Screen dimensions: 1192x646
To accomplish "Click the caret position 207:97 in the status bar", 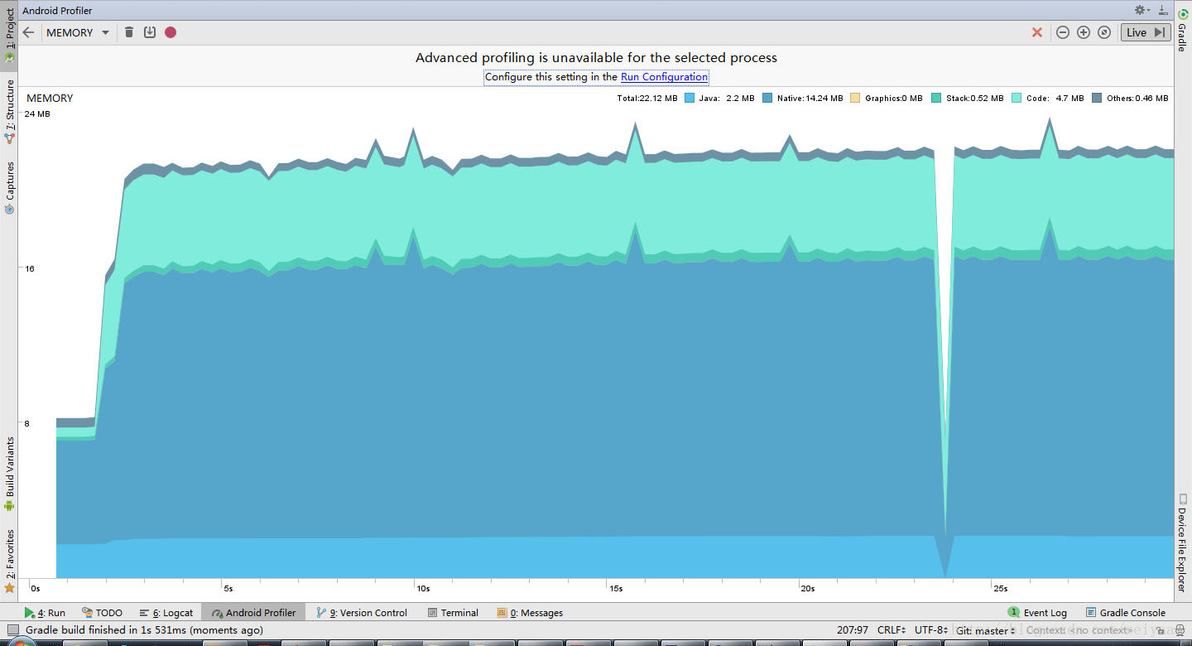I will pos(853,630).
